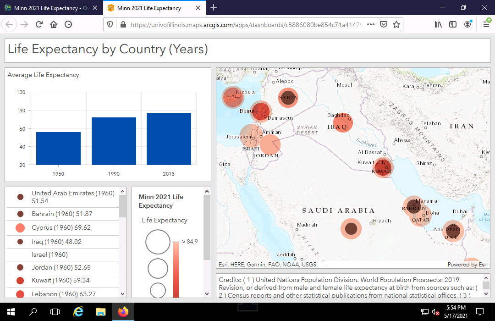495x321 pixels.
Task: Reload the current page
Action: pos(38,24)
